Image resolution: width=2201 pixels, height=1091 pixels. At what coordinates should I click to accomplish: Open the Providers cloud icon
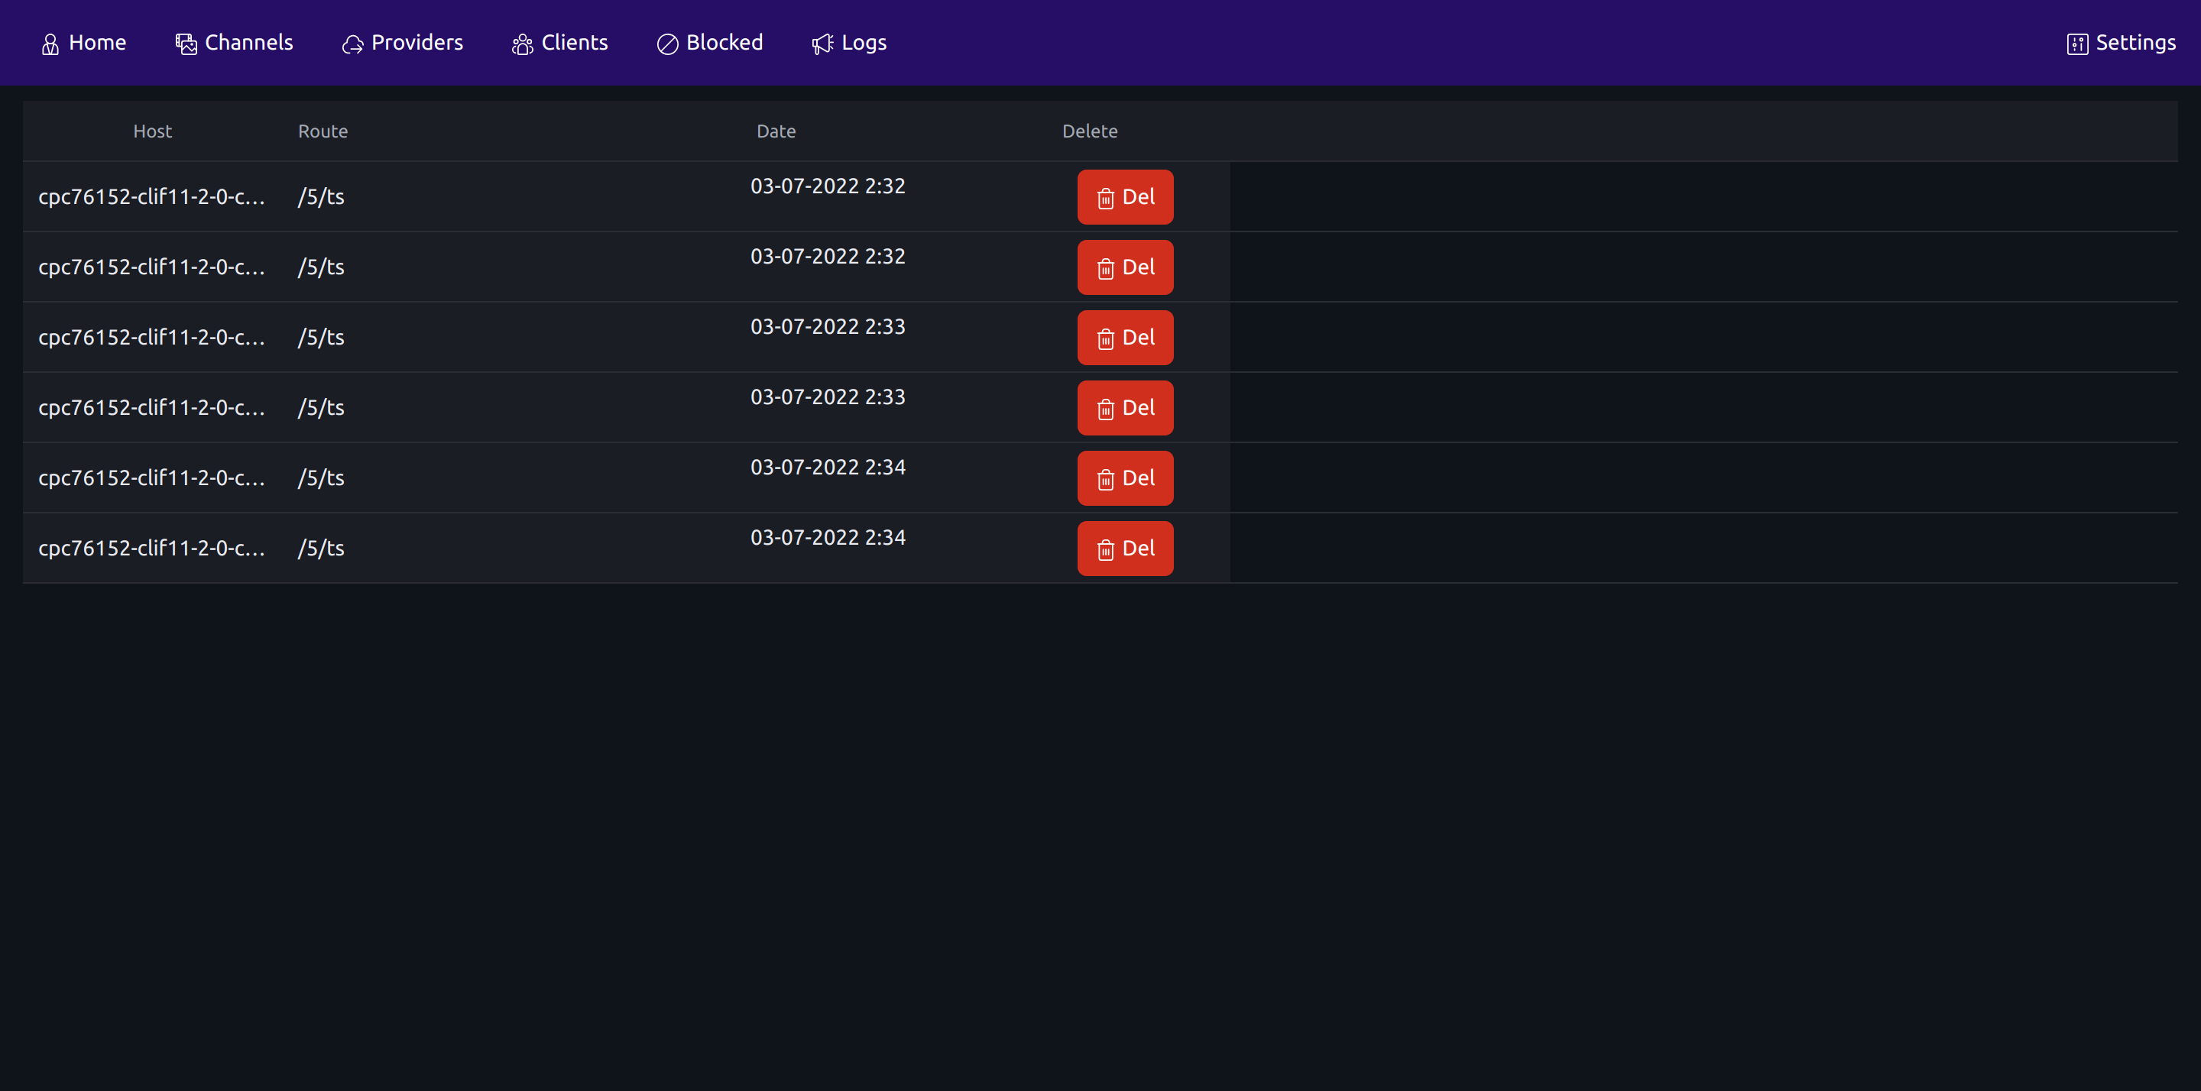click(353, 44)
